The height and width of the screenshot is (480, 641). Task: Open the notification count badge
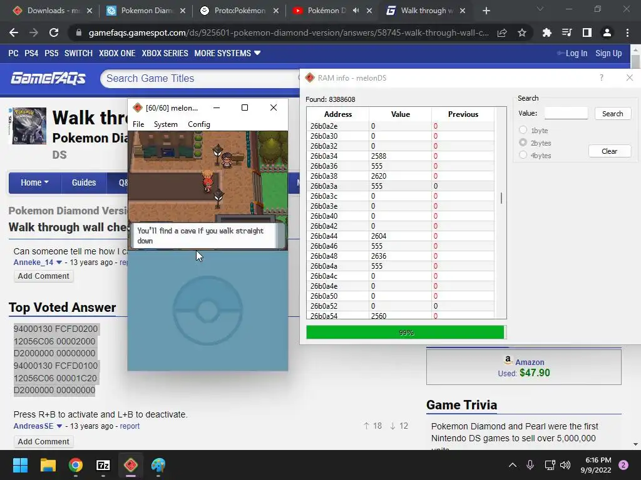[x=623, y=465]
